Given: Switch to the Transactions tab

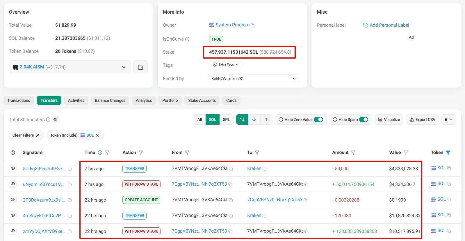Looking at the screenshot, I should click(x=19, y=100).
